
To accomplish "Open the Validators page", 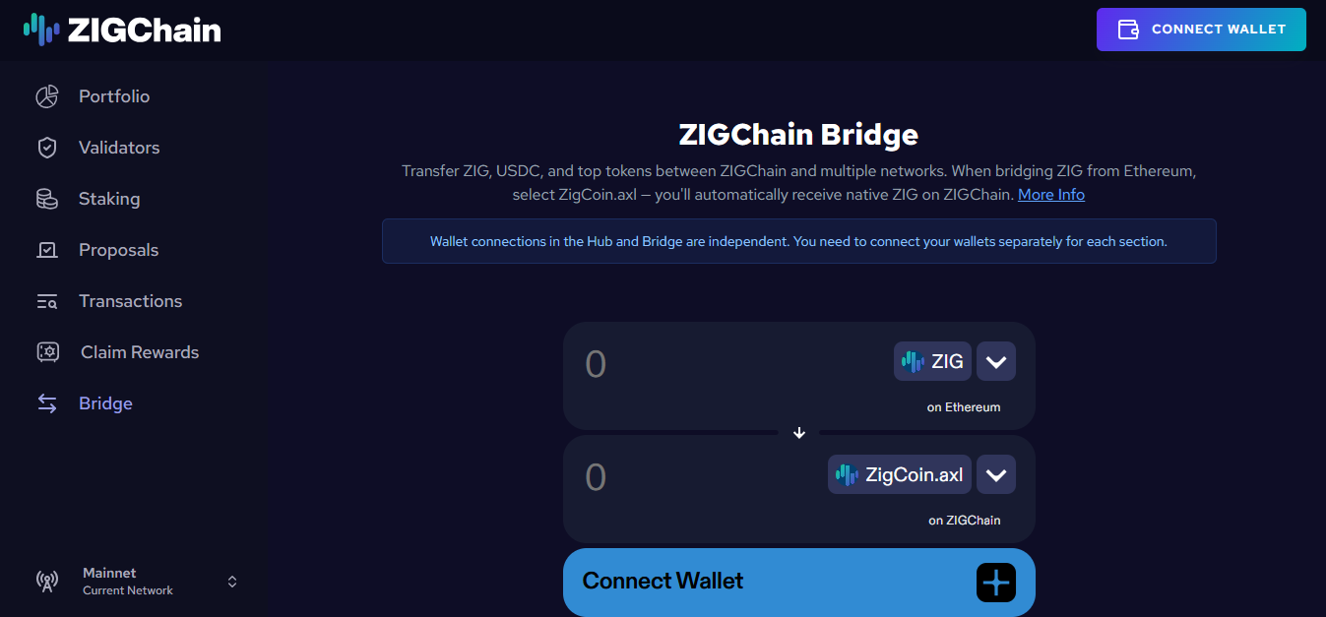I will (119, 148).
